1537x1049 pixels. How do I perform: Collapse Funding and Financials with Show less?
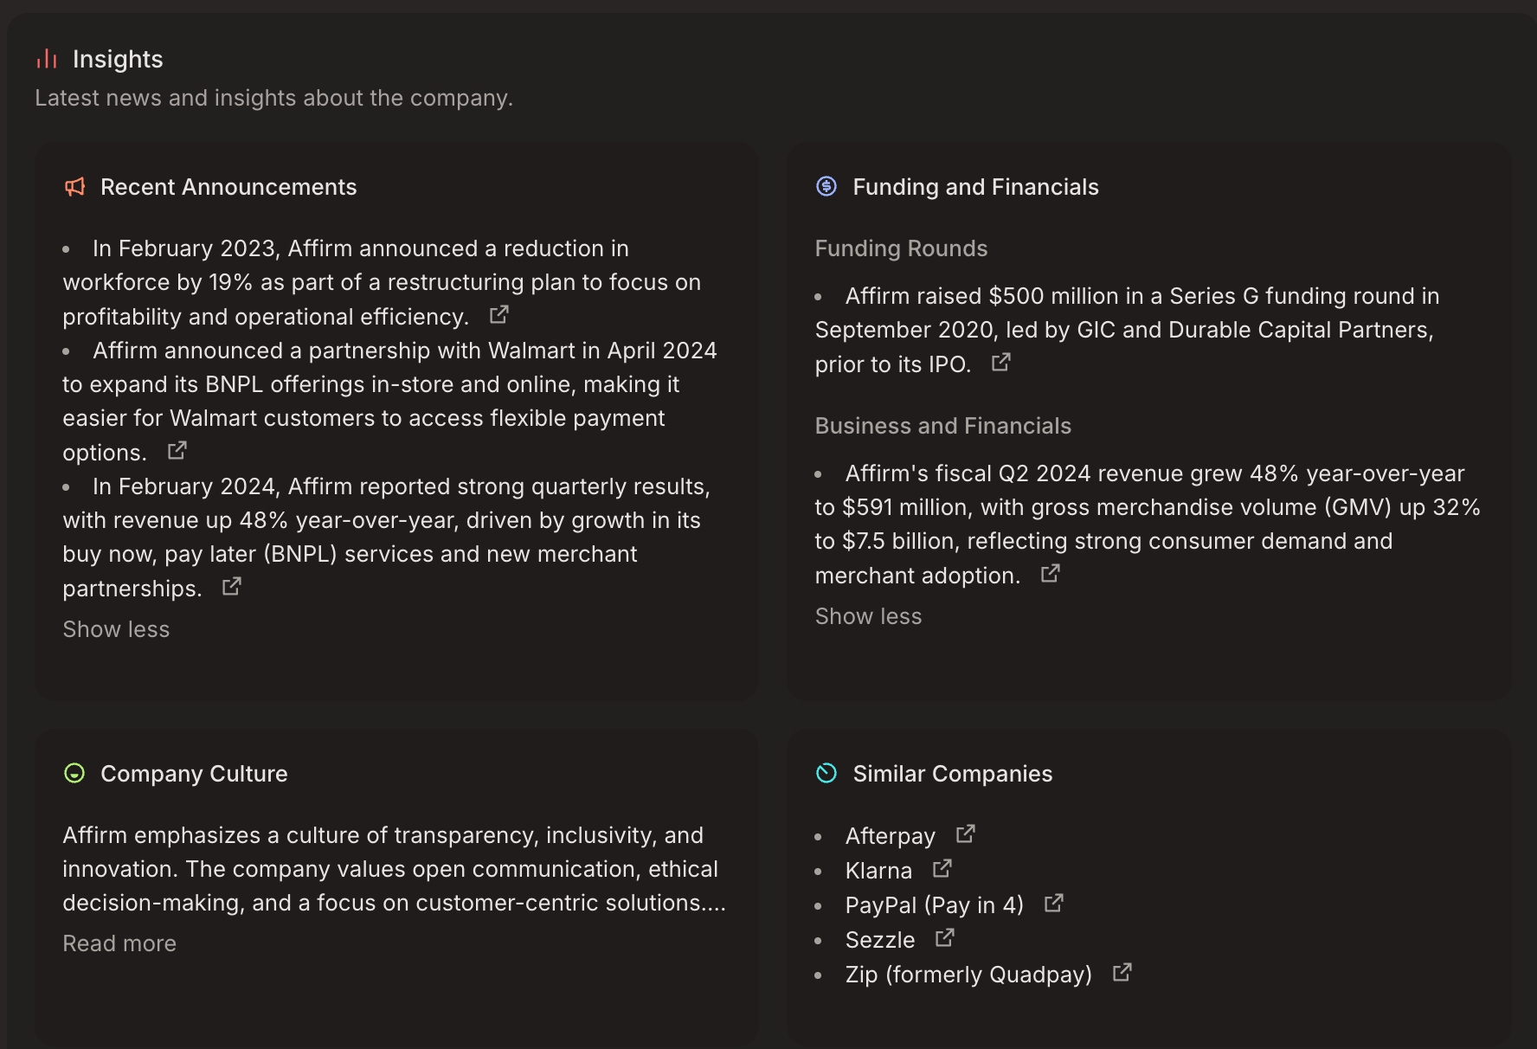(x=868, y=615)
